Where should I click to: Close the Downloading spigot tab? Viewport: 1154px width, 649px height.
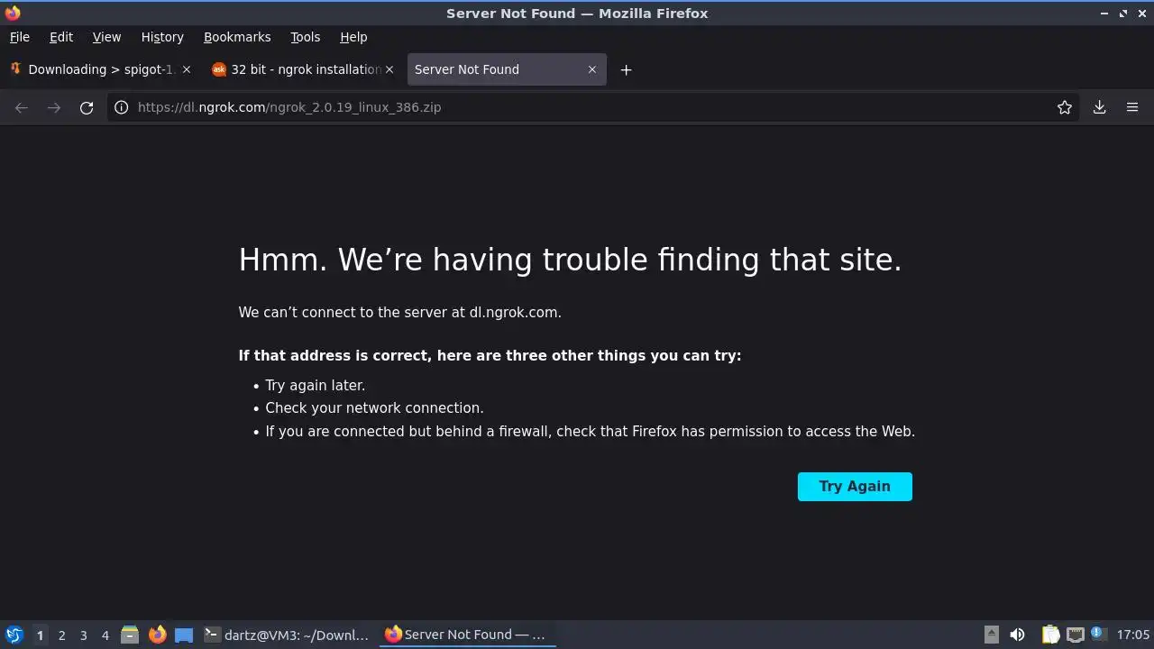pyautogui.click(x=187, y=69)
